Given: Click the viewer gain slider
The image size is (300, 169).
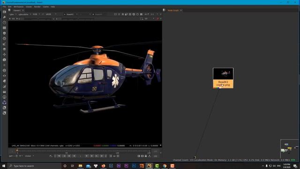Looking at the screenshot, I should pos(38,19).
